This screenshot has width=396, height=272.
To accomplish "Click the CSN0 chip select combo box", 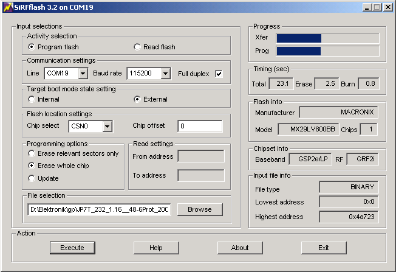I will 90,126.
